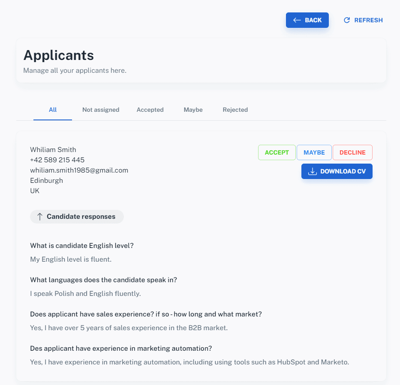Switch to the All tab

pyautogui.click(x=53, y=110)
